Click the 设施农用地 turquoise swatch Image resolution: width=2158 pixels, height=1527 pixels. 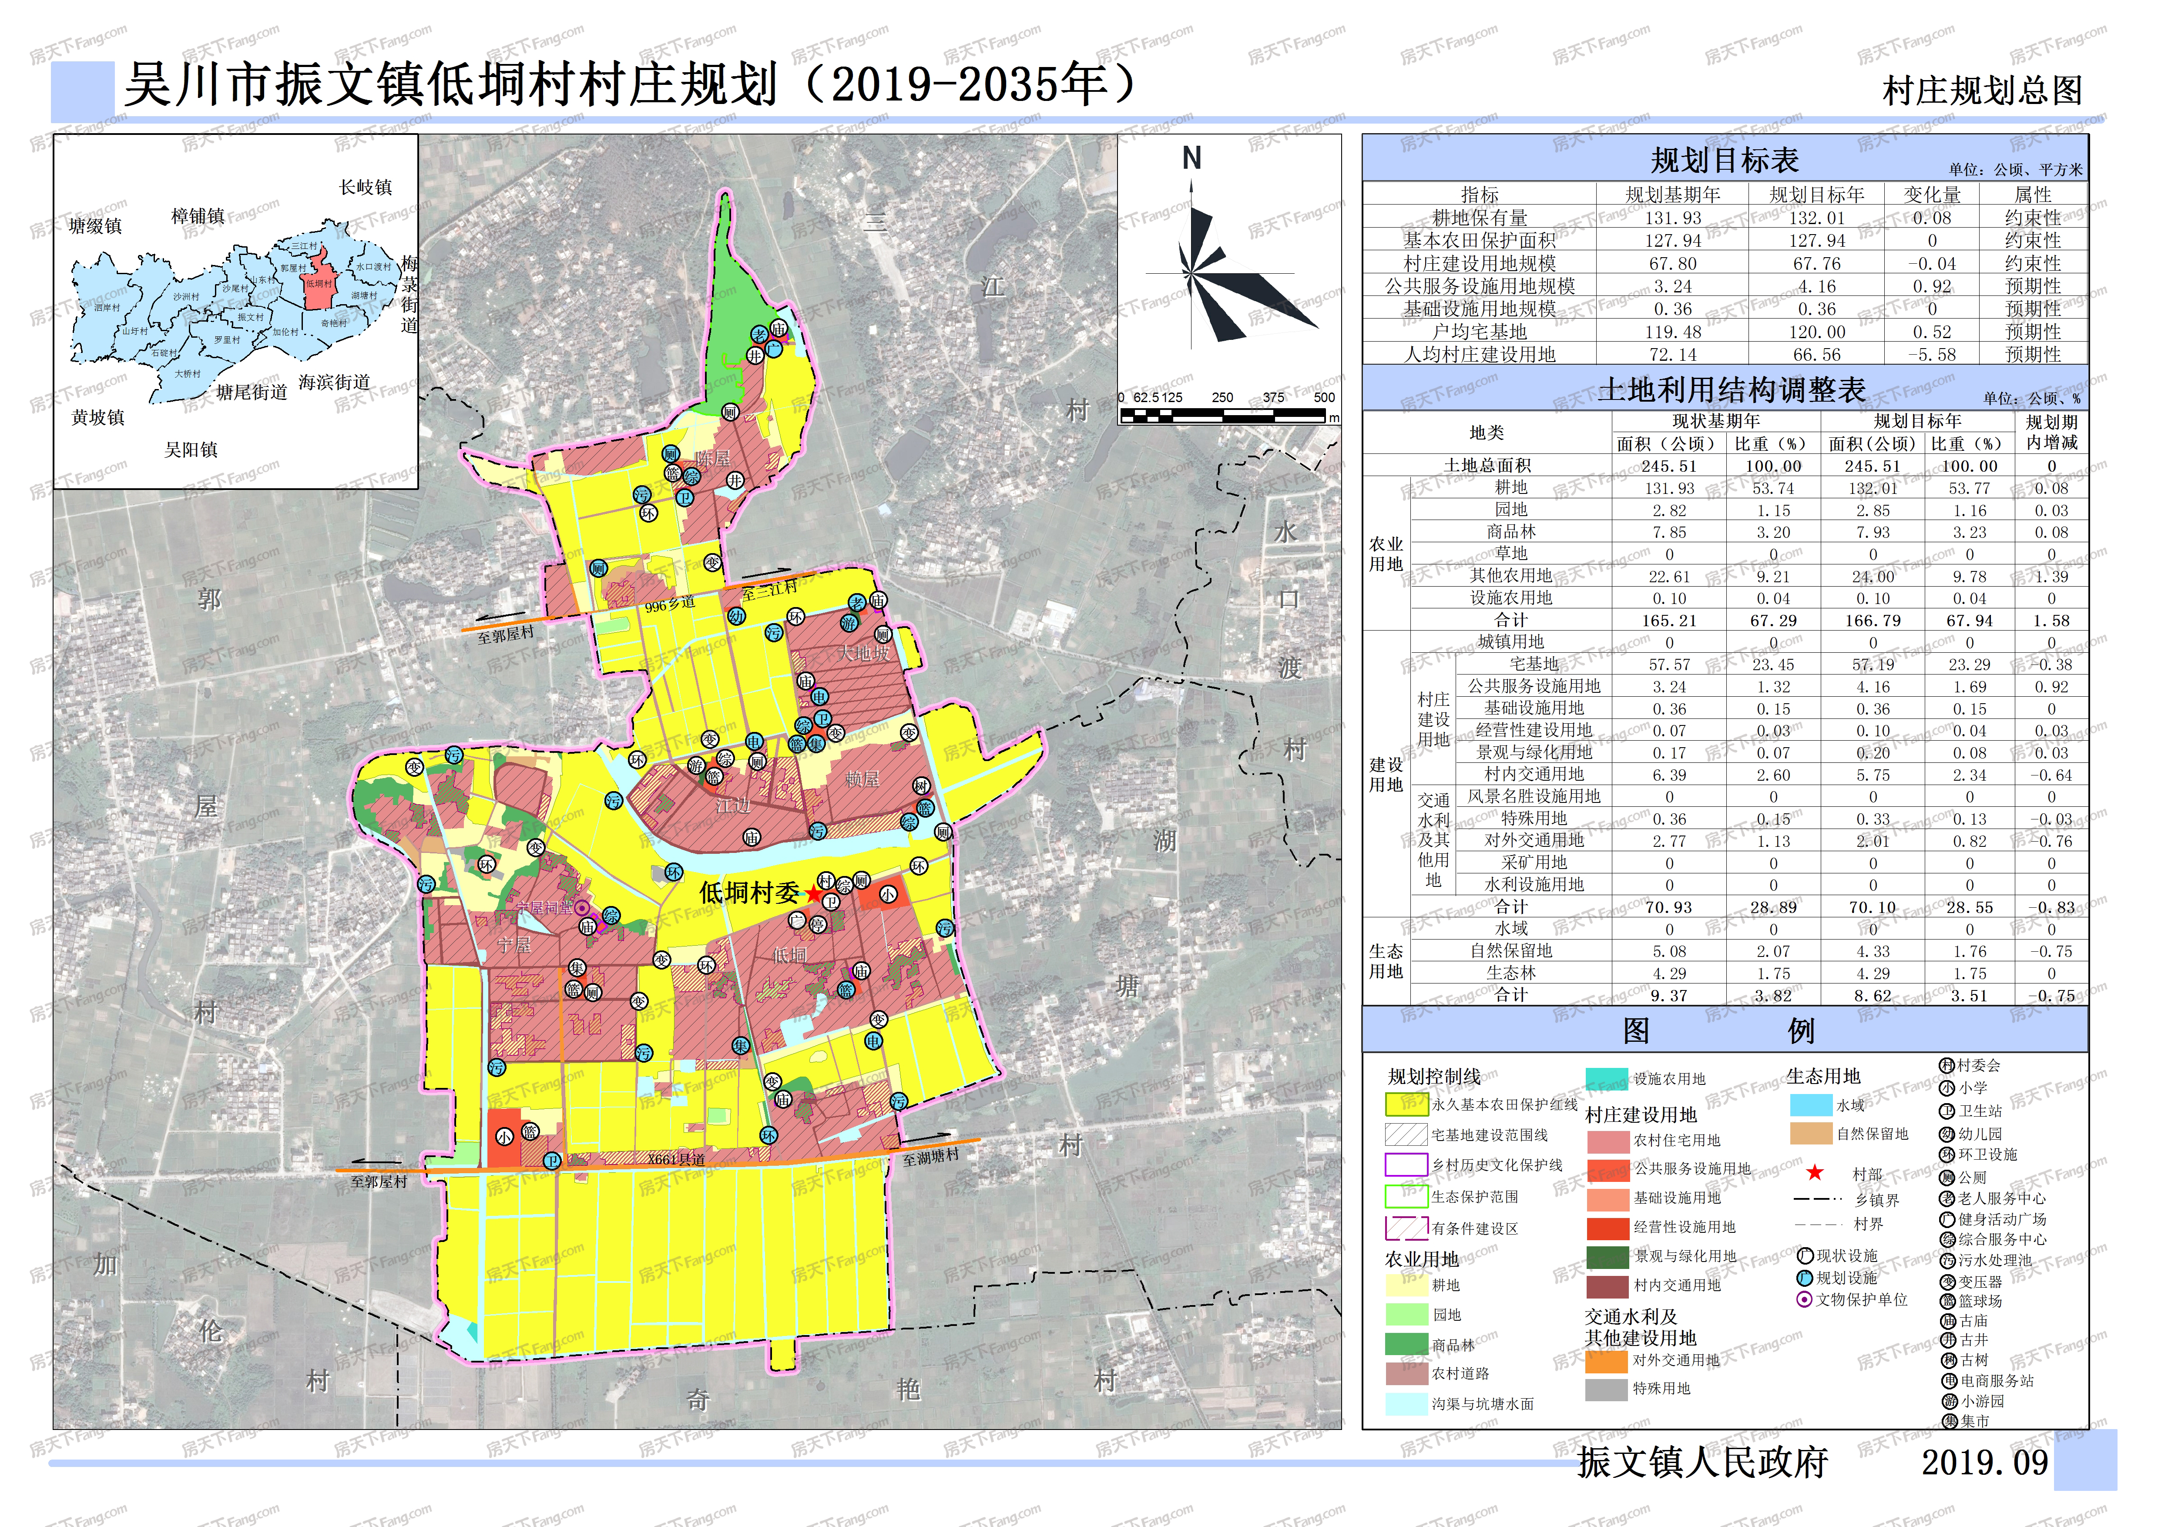1607,1078
